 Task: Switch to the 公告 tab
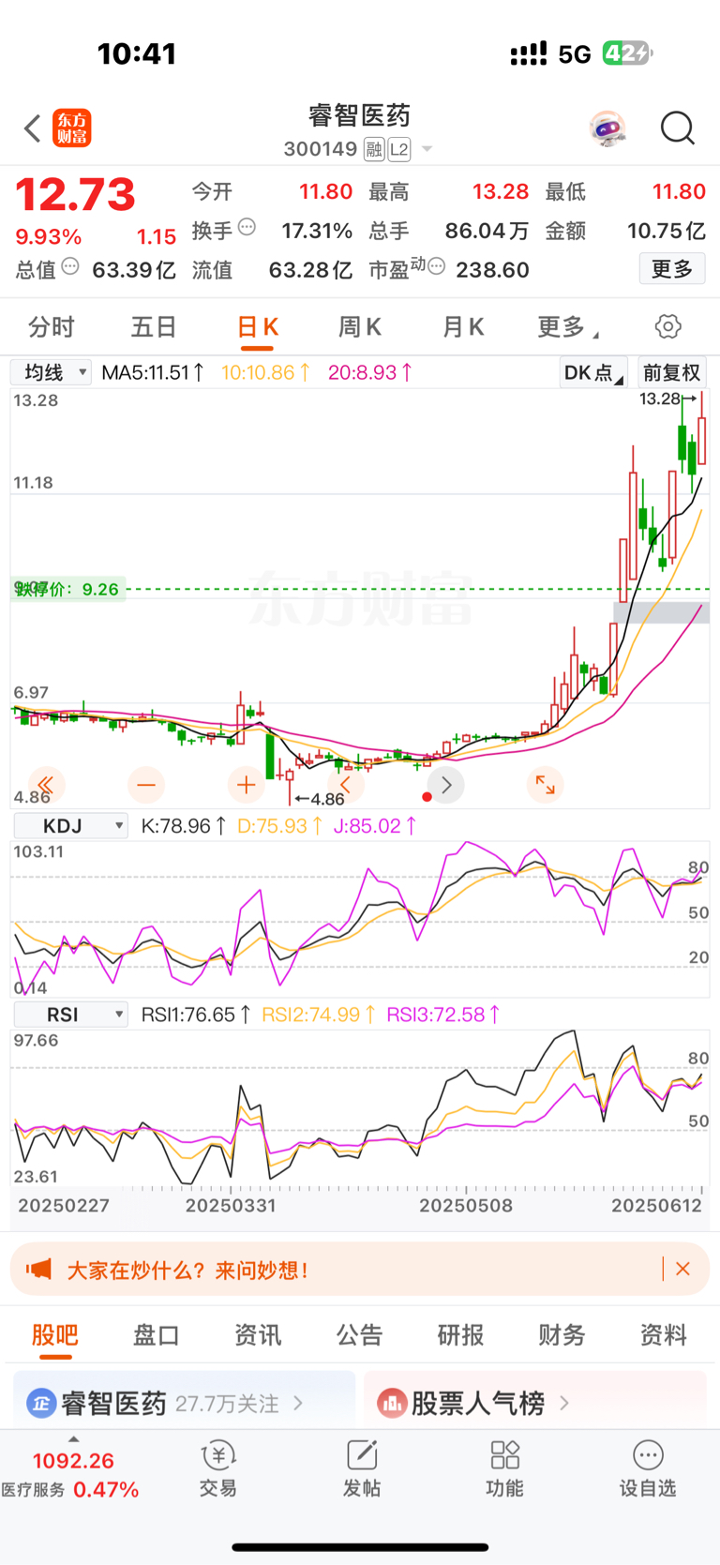point(359,1335)
